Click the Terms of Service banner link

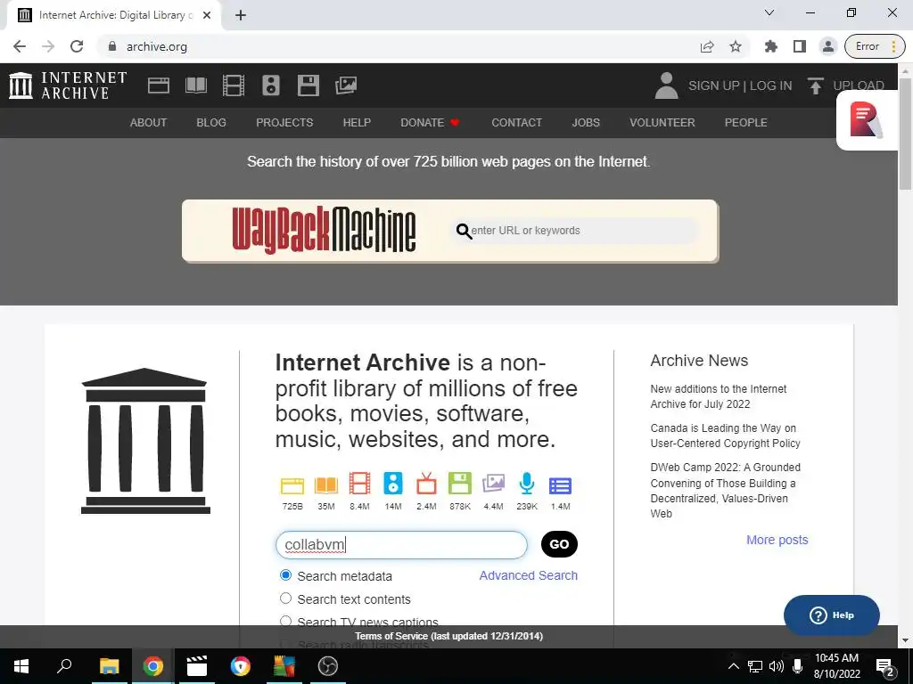[448, 636]
